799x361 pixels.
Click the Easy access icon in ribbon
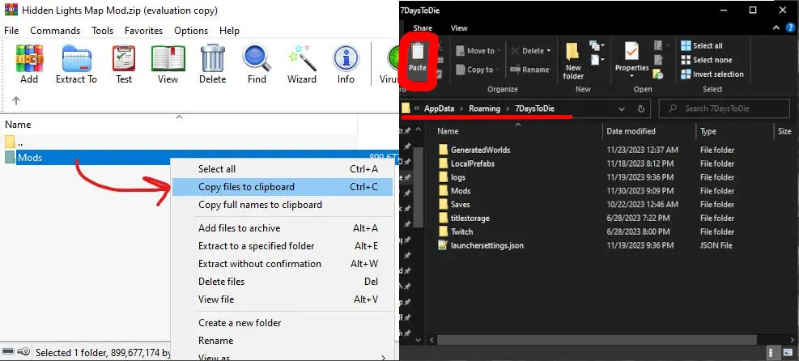click(596, 60)
